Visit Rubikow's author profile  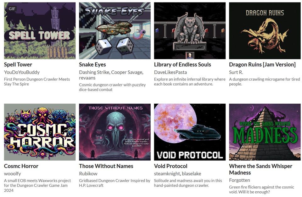(88, 174)
